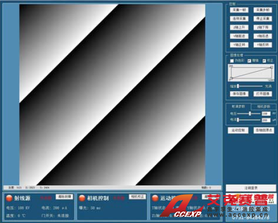Toggle the 增强 enhancement checkbox
Screen dimensions: 278x223
point(249,61)
